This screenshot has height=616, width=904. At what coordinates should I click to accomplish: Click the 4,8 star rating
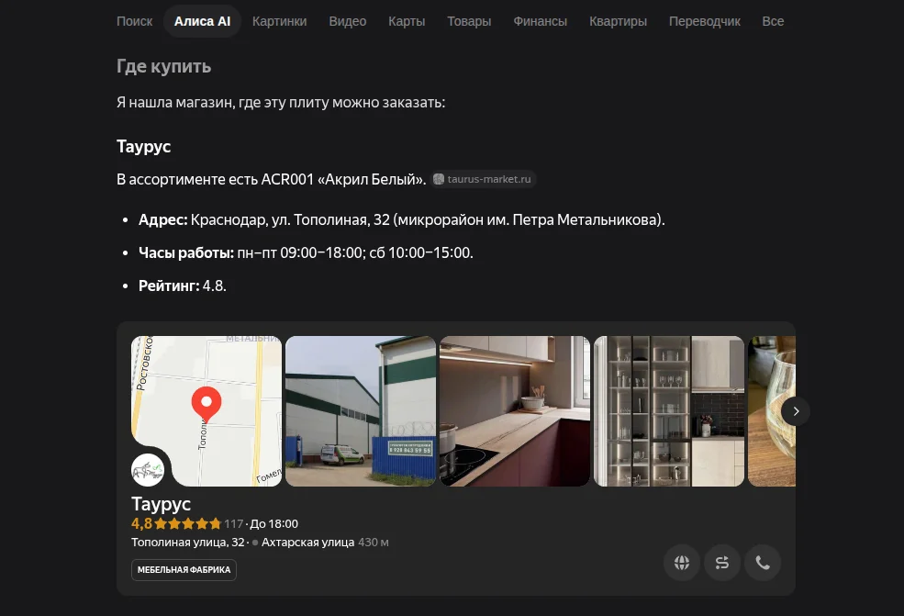(x=176, y=523)
